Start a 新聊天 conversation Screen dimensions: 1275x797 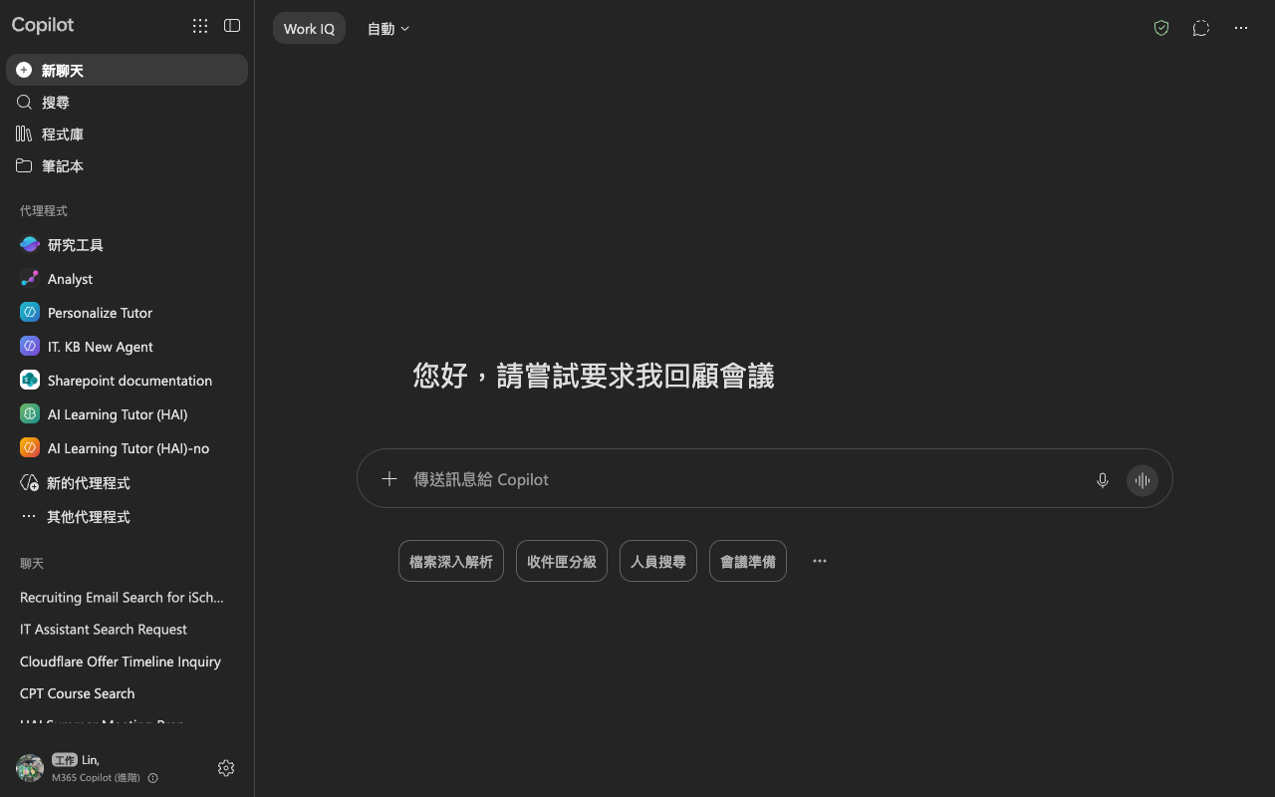point(127,70)
